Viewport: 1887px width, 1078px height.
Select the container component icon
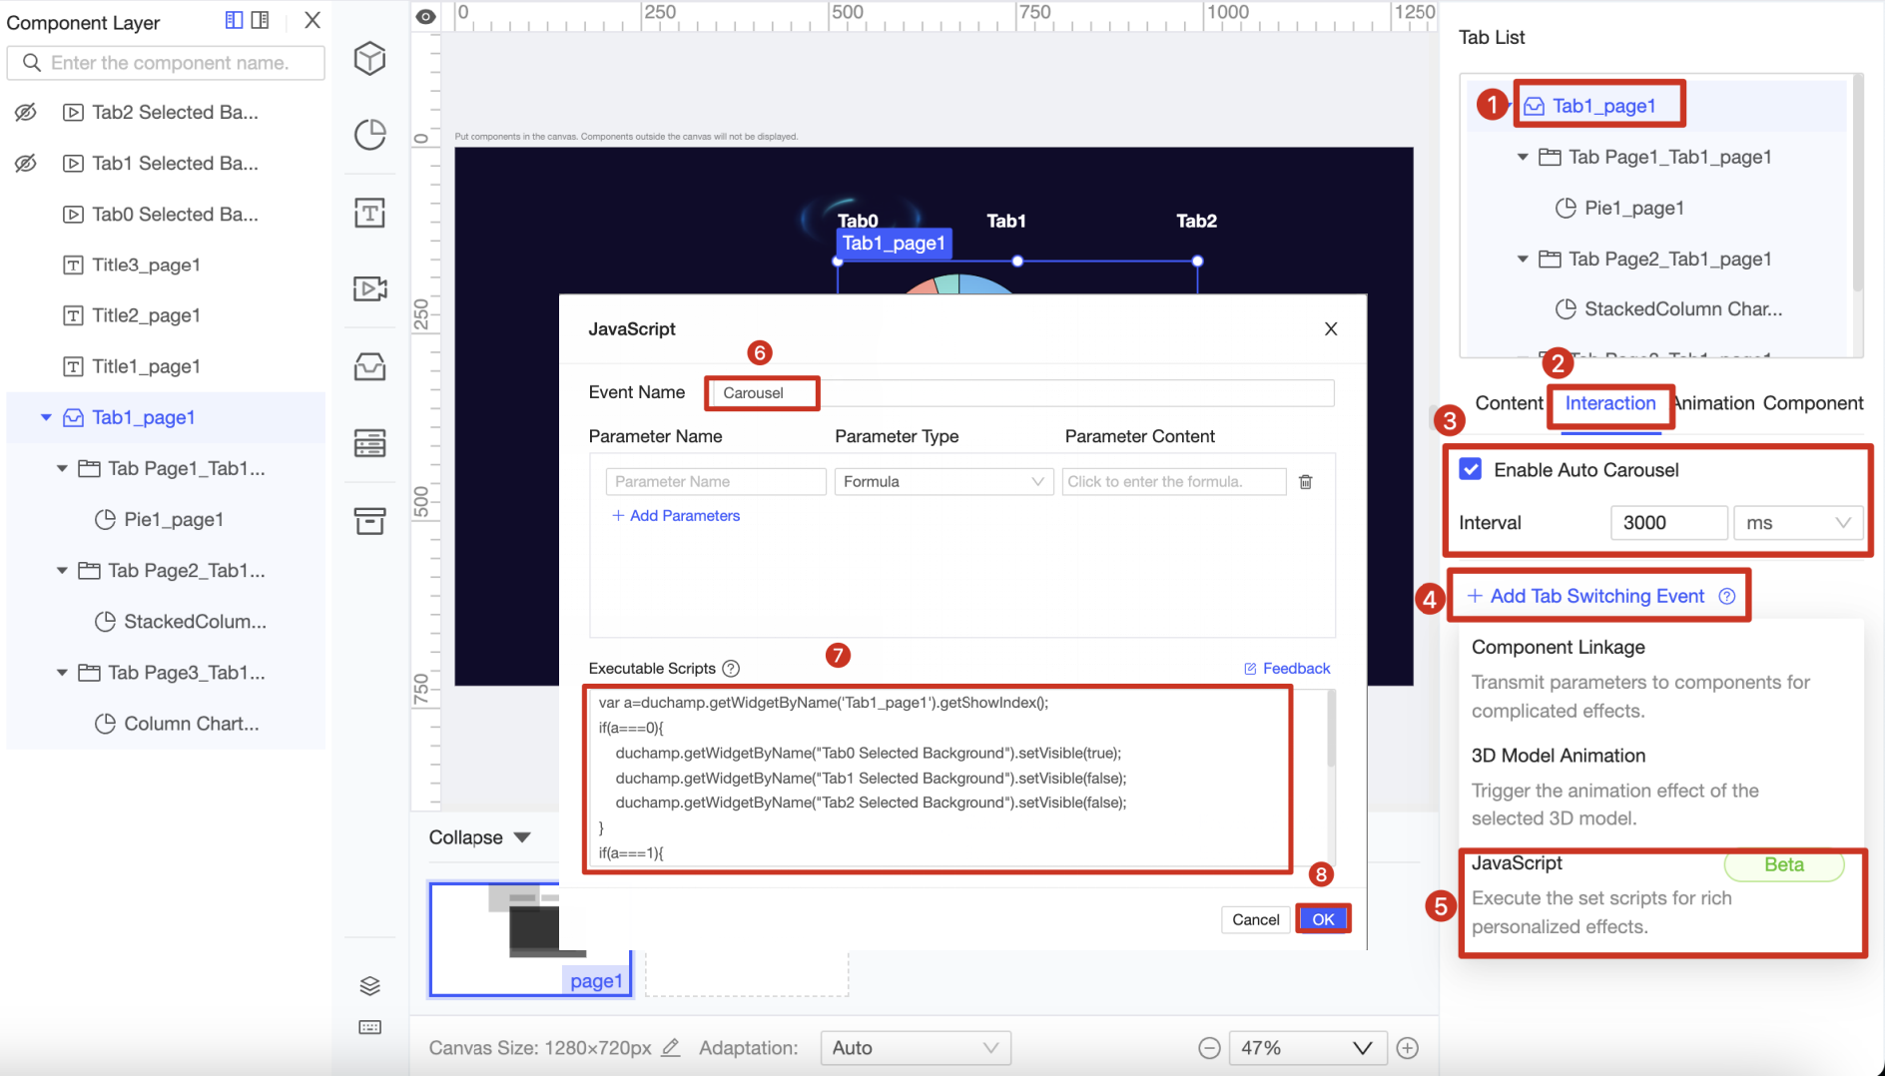pos(369,521)
